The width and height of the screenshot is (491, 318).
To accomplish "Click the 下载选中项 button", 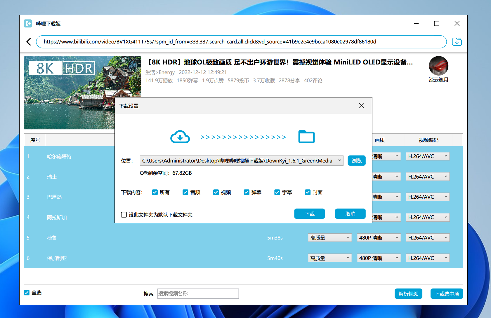I will pos(447,294).
